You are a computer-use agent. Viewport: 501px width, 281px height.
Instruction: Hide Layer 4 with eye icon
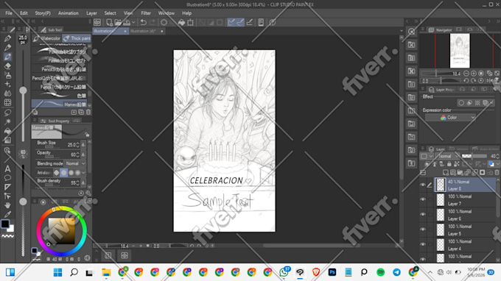(x=423, y=245)
